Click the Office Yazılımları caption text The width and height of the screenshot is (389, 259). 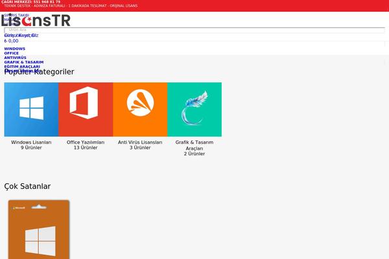click(86, 142)
